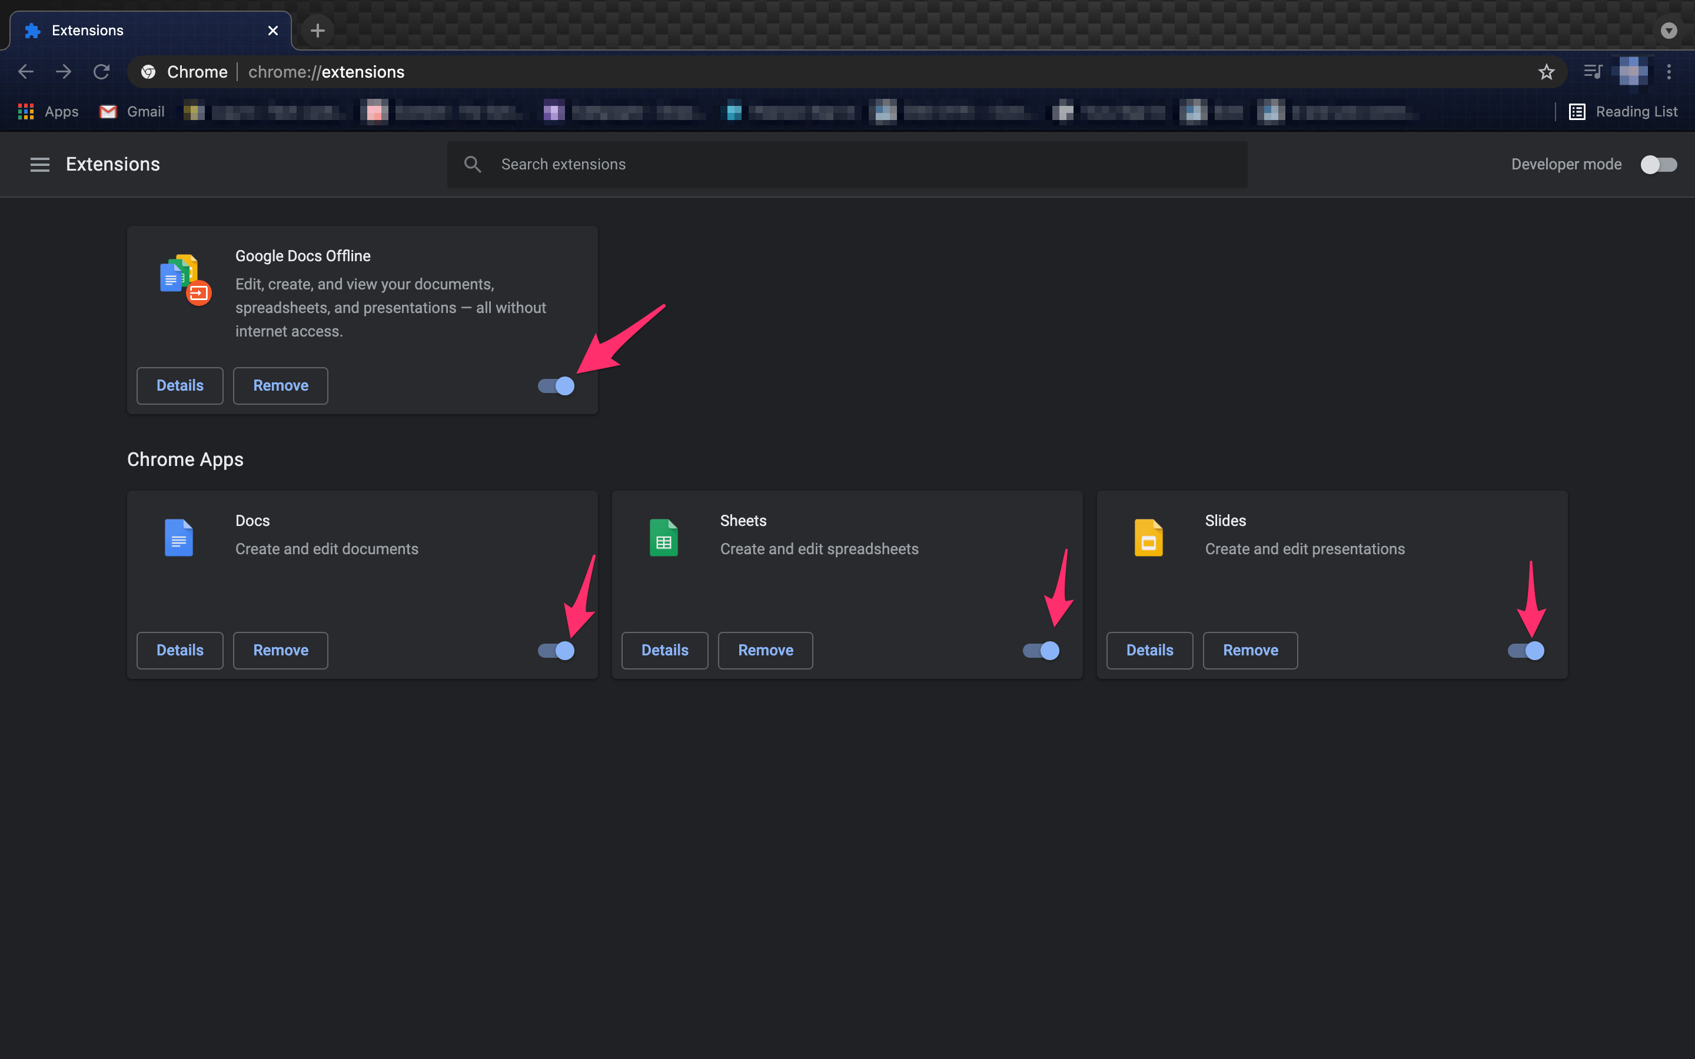Click the Apps grid bookmark icon
This screenshot has width=1695, height=1059.
pos(26,111)
